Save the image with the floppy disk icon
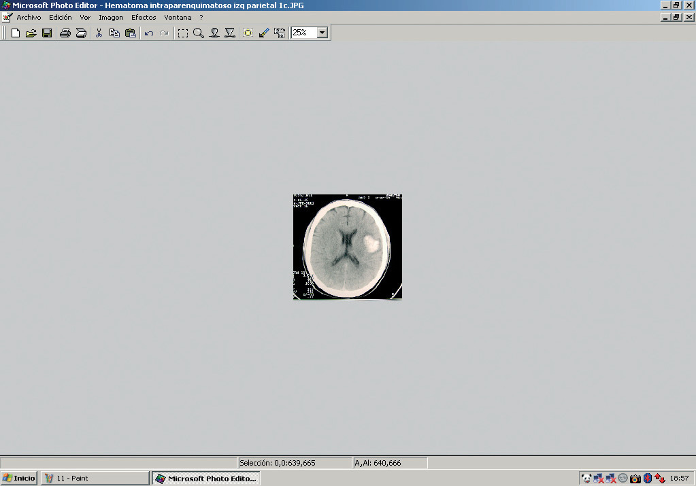The width and height of the screenshot is (696, 486). click(47, 33)
